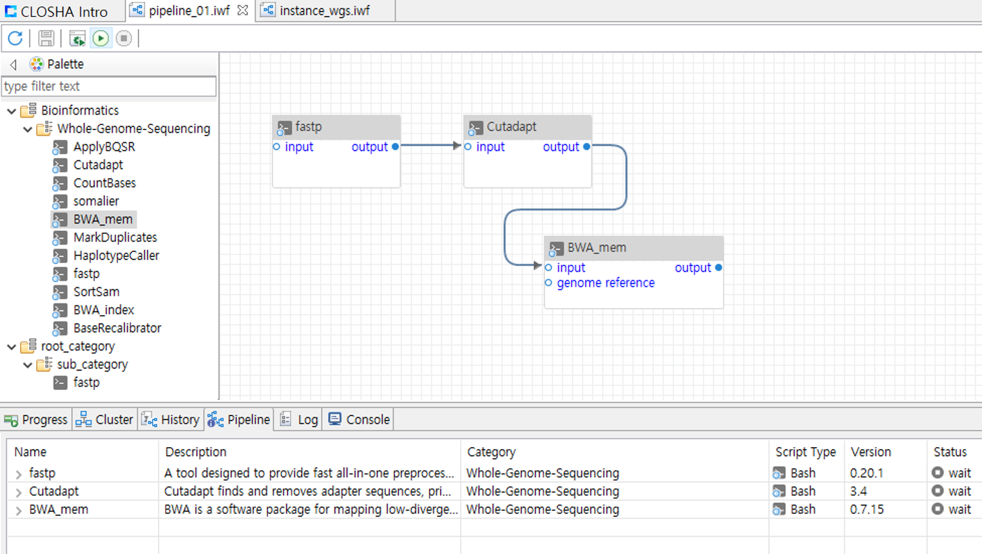Click the Cutadapt node input port
982x554 pixels.
coord(468,147)
